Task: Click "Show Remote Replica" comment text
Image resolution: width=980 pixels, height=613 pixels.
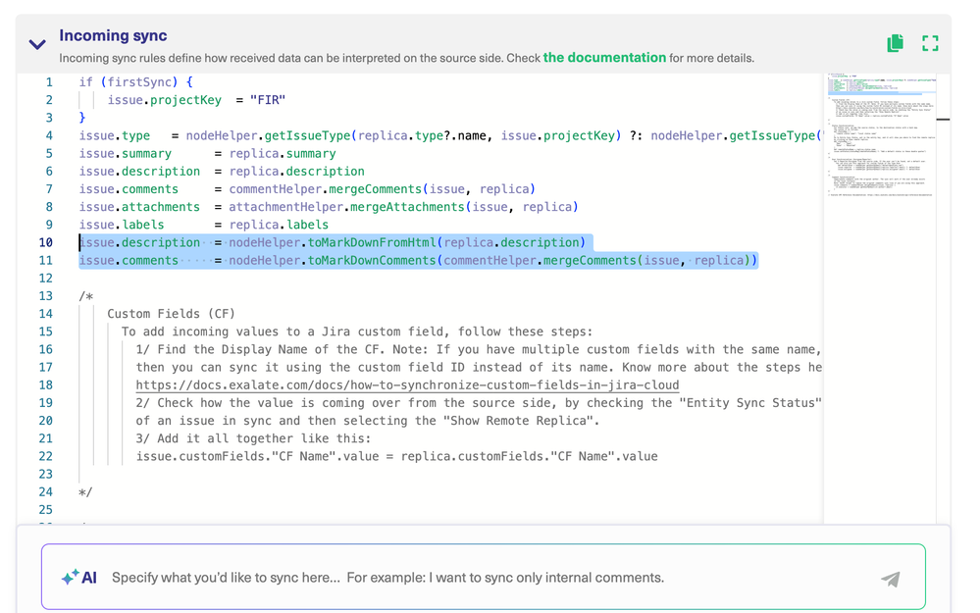Action: click(x=518, y=421)
